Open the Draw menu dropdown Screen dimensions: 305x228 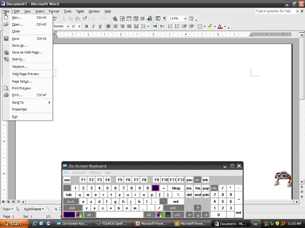tap(8, 209)
